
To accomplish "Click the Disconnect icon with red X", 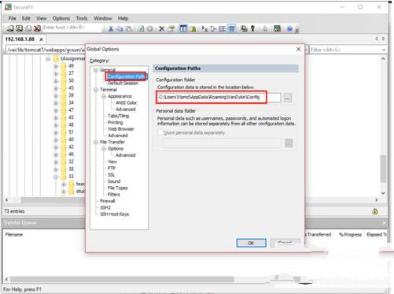I will click(37, 28).
